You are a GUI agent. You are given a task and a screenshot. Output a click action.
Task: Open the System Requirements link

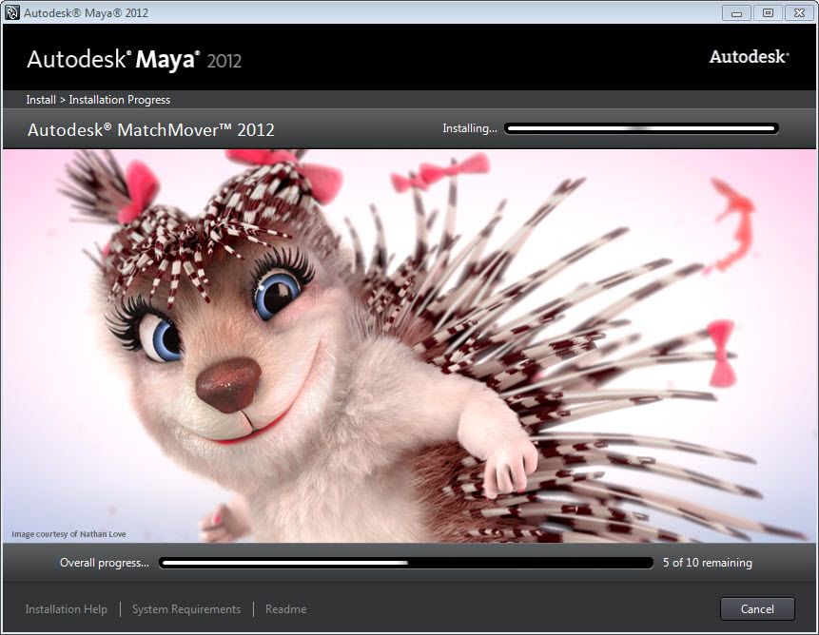(x=186, y=609)
